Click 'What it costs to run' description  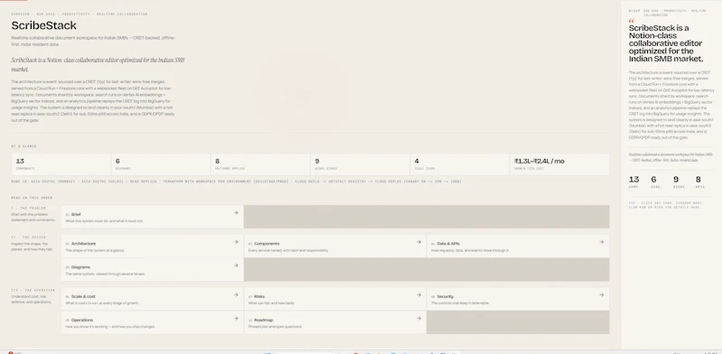point(102,303)
